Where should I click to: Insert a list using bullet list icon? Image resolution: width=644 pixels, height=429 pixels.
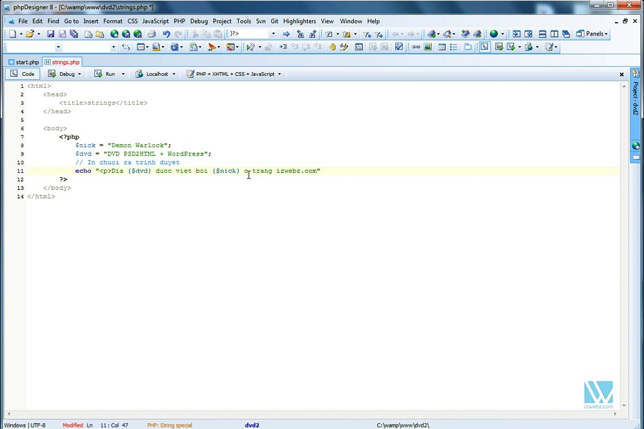pyautogui.click(x=453, y=47)
